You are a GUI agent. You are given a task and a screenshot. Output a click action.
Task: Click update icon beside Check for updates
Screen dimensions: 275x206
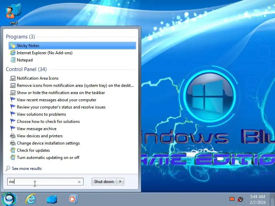point(13,150)
